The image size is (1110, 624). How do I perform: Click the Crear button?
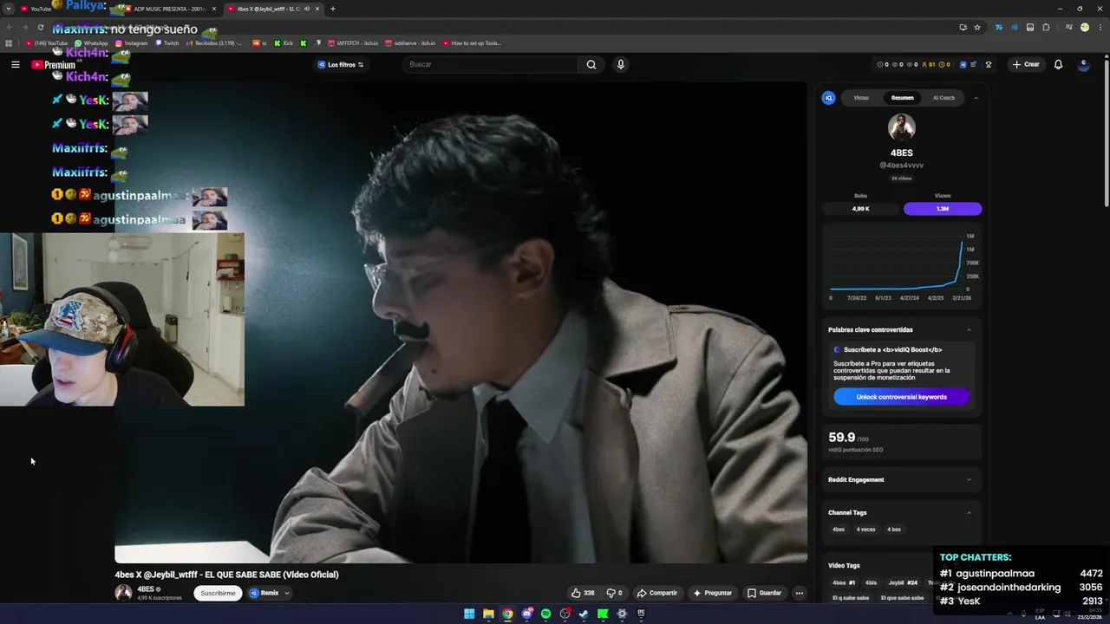click(1026, 64)
